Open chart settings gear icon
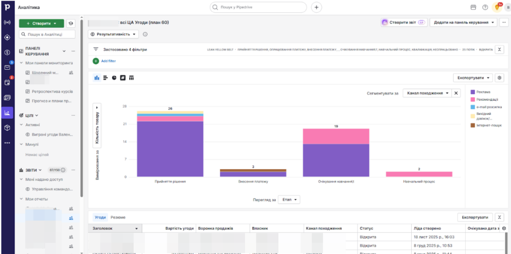Image resolution: width=511 pixels, height=254 pixels. pyautogui.click(x=500, y=78)
